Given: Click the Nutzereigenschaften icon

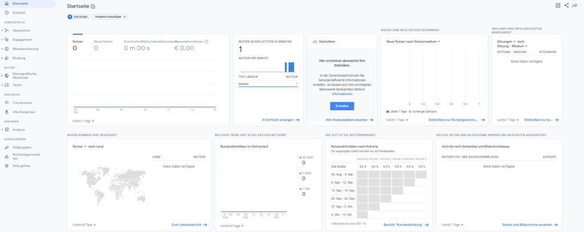Looking at the screenshot, I should point(7,156).
